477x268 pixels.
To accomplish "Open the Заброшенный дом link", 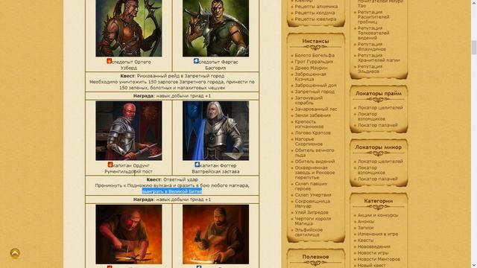I will [x=315, y=86].
